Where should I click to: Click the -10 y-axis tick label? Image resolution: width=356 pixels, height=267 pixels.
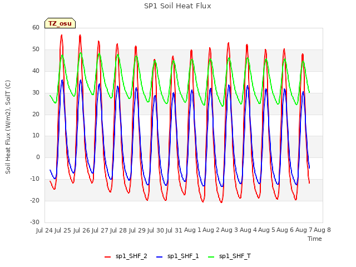pos(34,179)
